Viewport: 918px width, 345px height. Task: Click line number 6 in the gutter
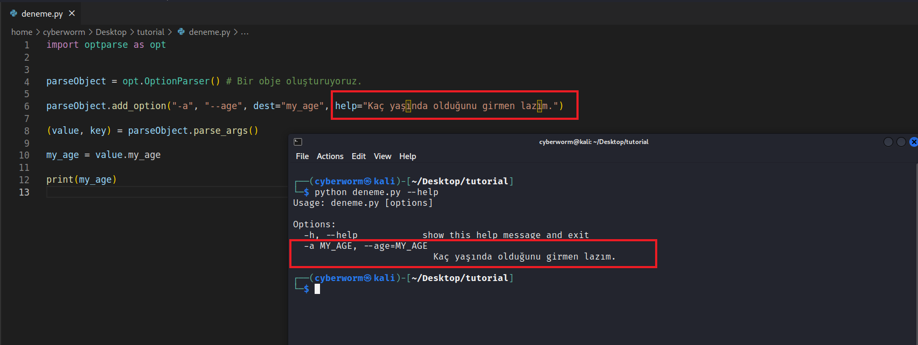click(x=26, y=106)
